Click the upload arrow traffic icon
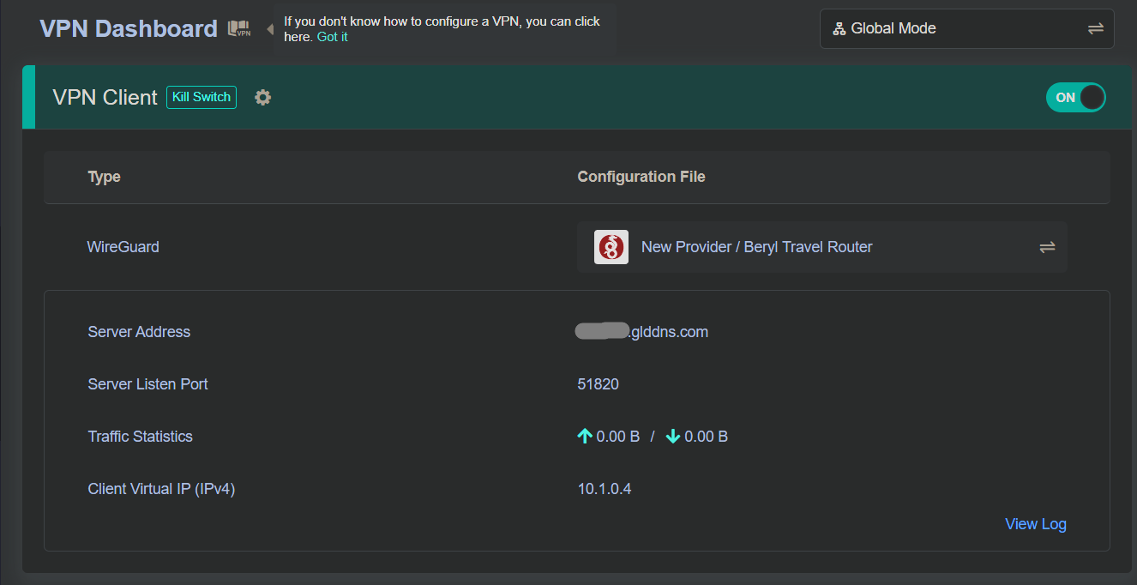Screen dimensions: 1137x585 pos(585,437)
